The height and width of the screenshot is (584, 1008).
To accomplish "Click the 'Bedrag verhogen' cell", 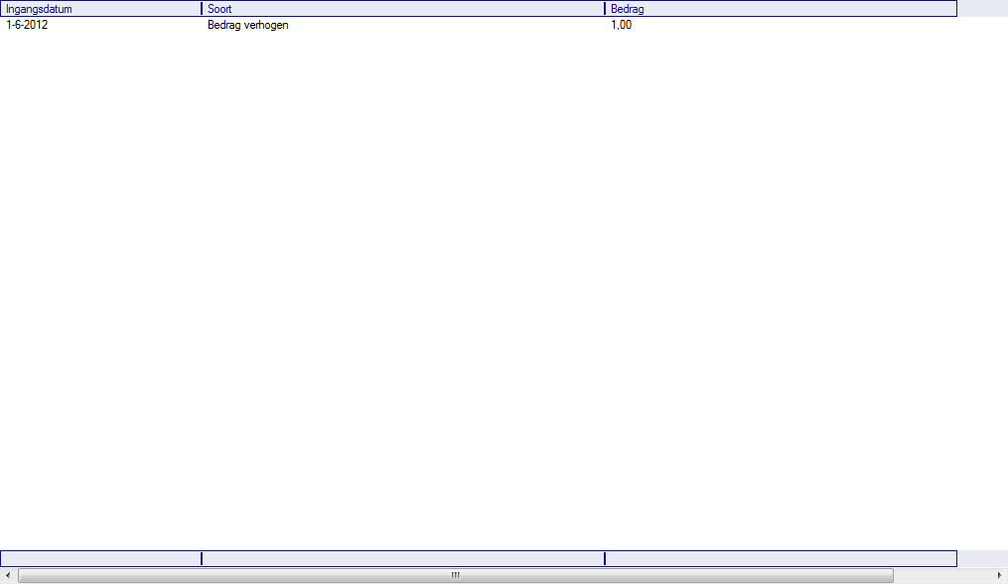I will [x=248, y=26].
